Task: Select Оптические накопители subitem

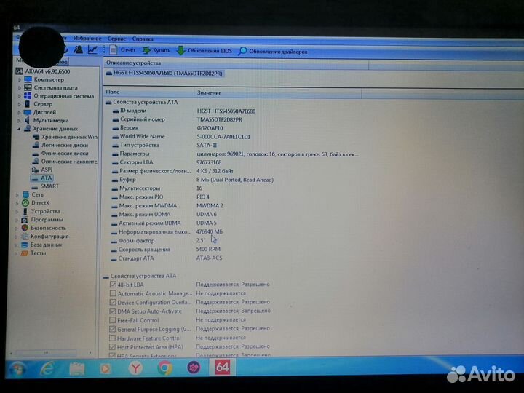Action: pos(65,162)
